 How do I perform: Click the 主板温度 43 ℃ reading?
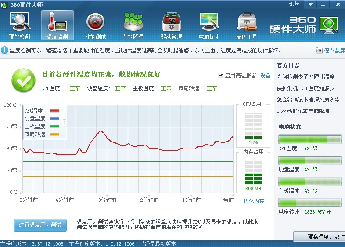coord(298,191)
